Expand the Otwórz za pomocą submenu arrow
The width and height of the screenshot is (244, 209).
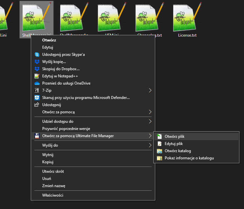[x=150, y=112]
